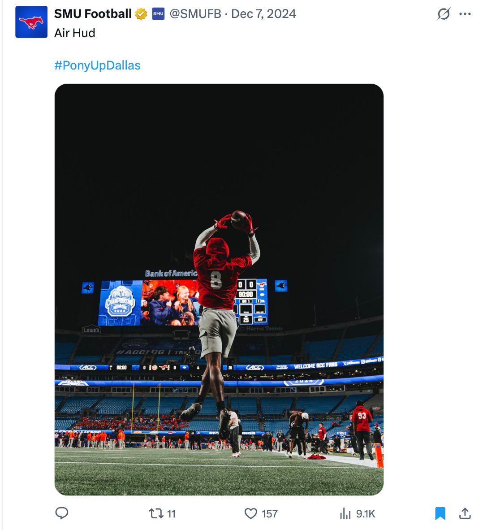Click the Air Hud tweet text
Image resolution: width=483 pixels, height=530 pixels.
(75, 33)
